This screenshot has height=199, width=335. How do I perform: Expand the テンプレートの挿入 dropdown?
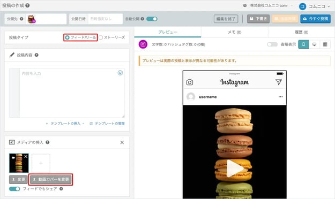pyautogui.click(x=65, y=123)
